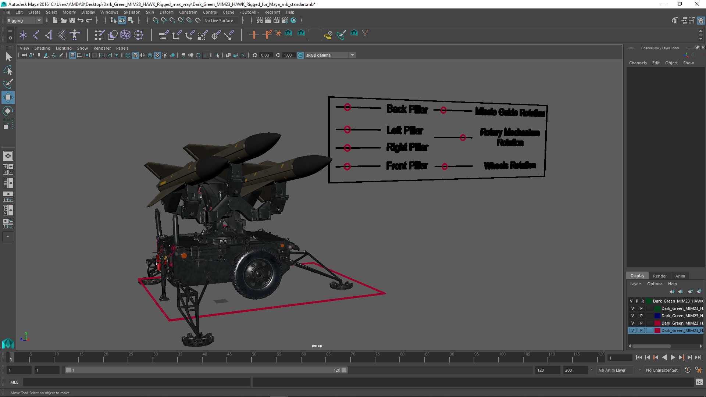Click the Create Lattice shelf icon
706x397 pixels.
(125, 35)
